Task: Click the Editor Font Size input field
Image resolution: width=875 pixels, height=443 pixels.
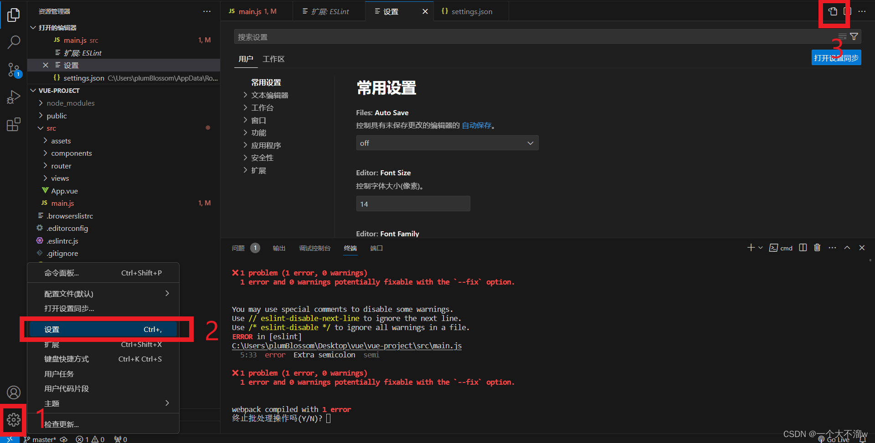Action: tap(413, 204)
